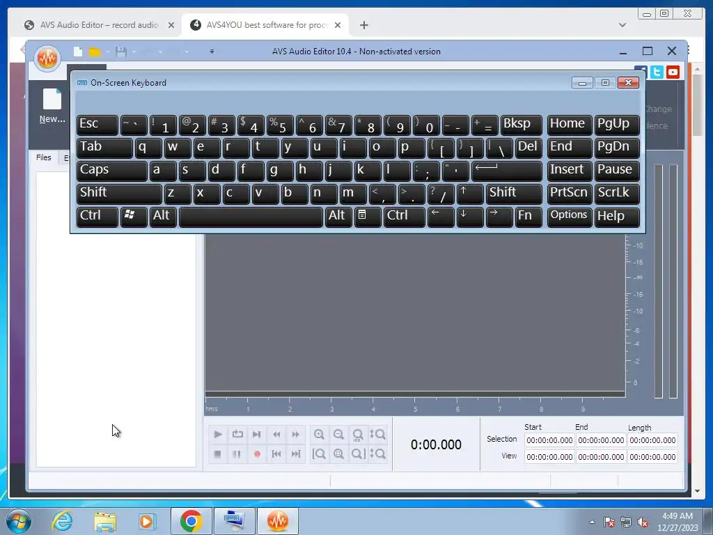This screenshot has width=713, height=535.
Task: Click the Play to End transport icon
Action: [x=257, y=435]
